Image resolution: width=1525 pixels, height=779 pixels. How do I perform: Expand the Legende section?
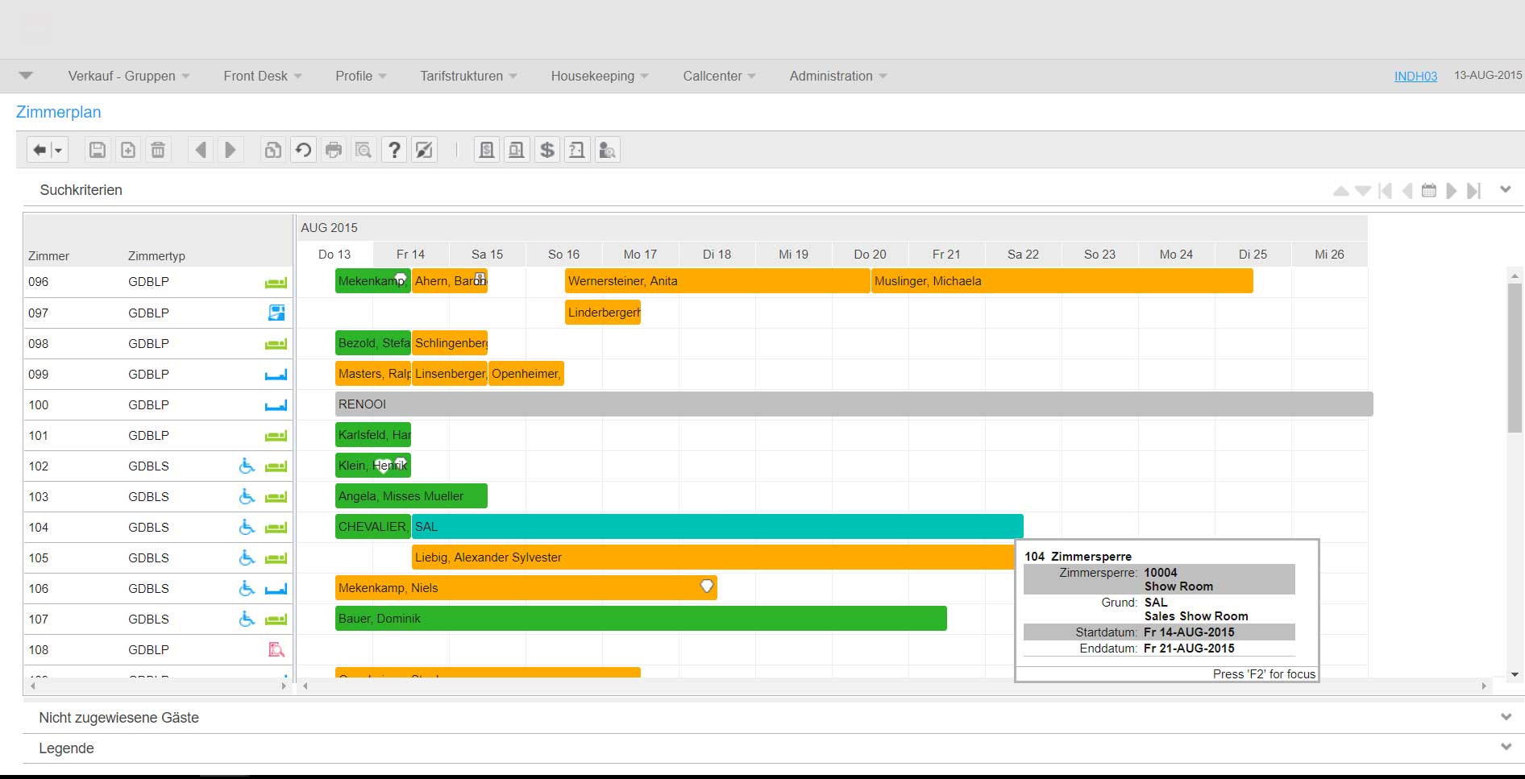tap(1505, 748)
